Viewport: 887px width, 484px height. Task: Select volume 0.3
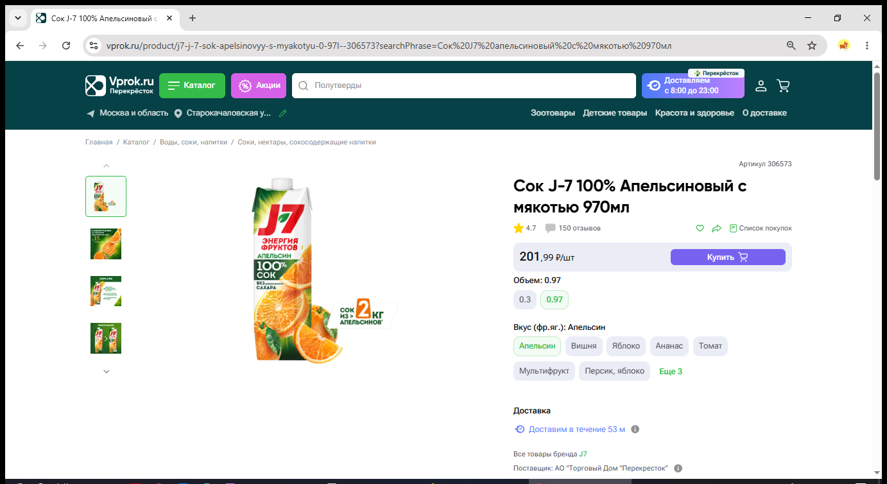point(525,300)
